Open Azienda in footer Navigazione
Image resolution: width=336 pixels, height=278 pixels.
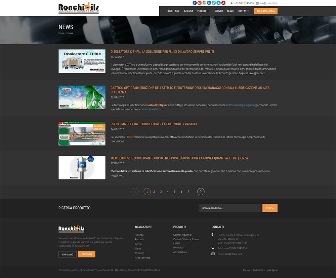[x=139, y=235]
